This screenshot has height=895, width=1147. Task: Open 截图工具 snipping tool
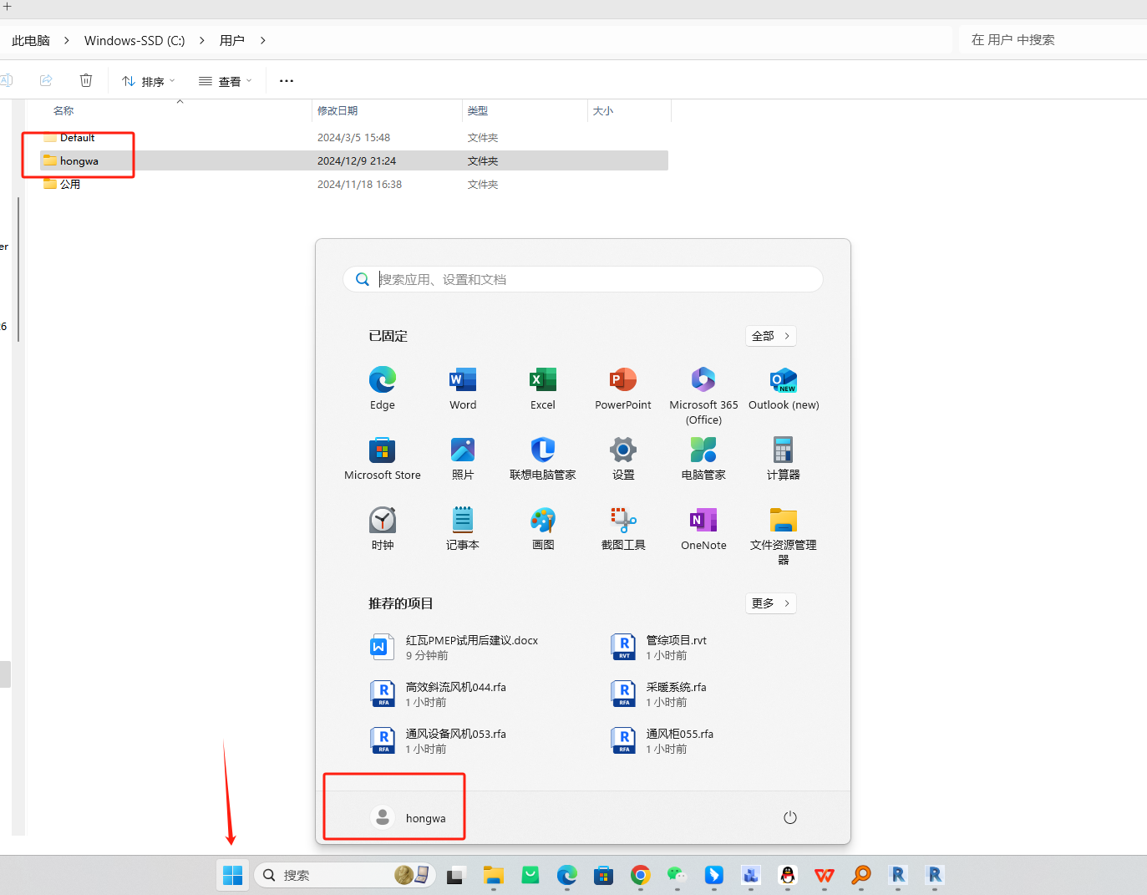pos(623,529)
